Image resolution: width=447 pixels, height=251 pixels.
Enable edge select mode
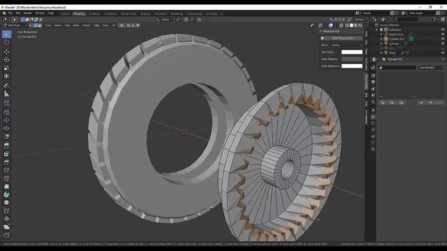[36, 25]
